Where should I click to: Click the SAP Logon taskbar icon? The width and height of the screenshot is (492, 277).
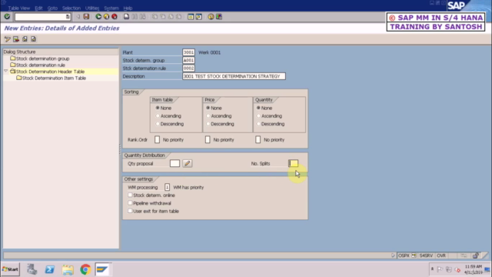click(102, 269)
